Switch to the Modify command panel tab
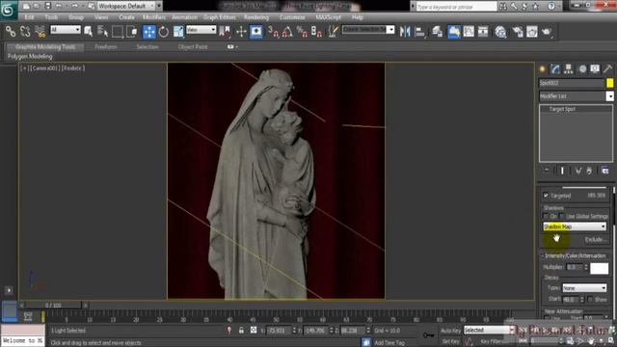 (555, 69)
